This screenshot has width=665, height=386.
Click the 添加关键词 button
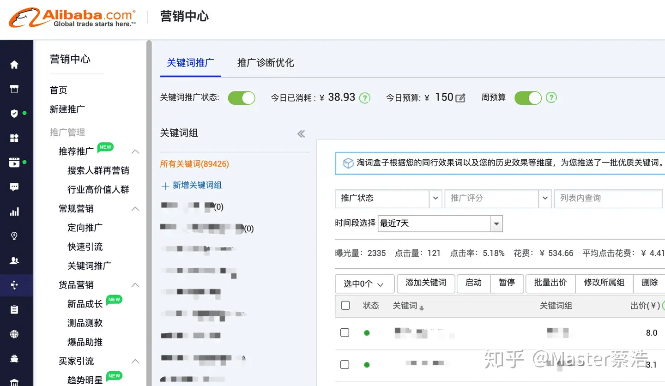pos(426,283)
